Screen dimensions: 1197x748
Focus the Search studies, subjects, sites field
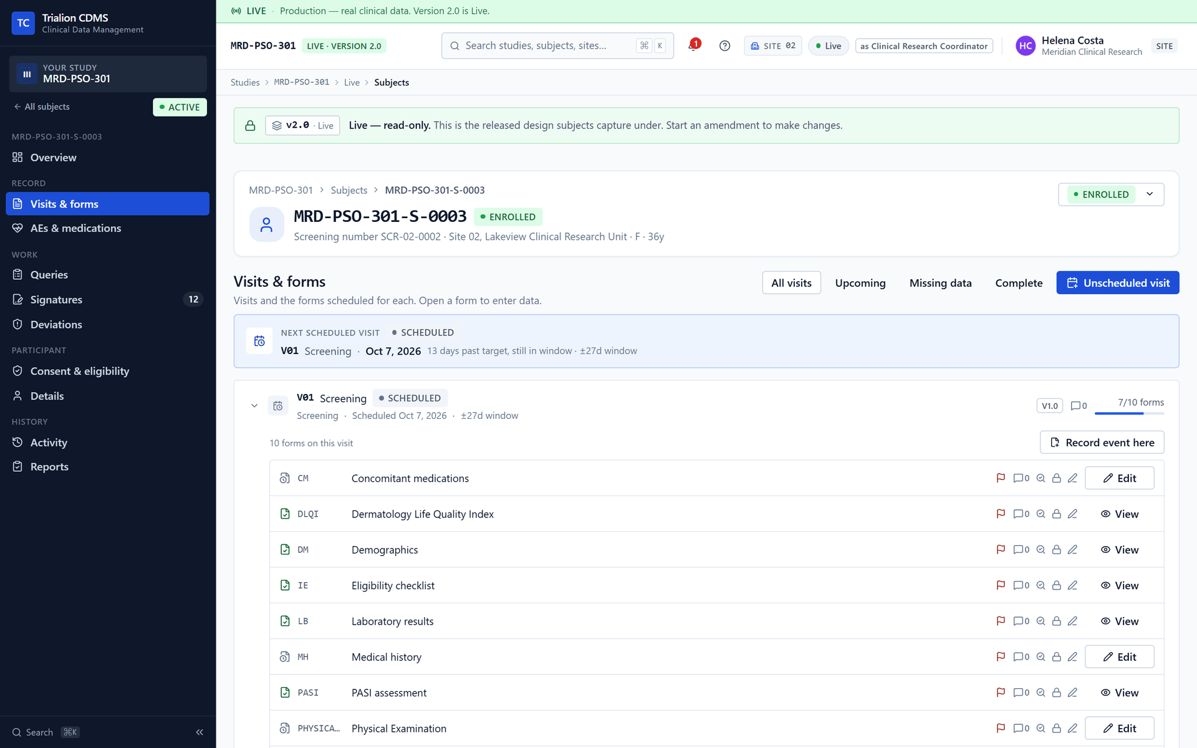tap(557, 46)
